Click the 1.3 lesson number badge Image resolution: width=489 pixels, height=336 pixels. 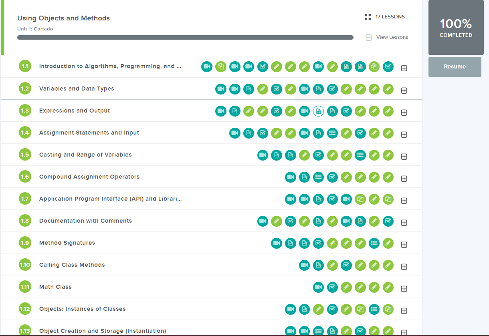pyautogui.click(x=25, y=111)
